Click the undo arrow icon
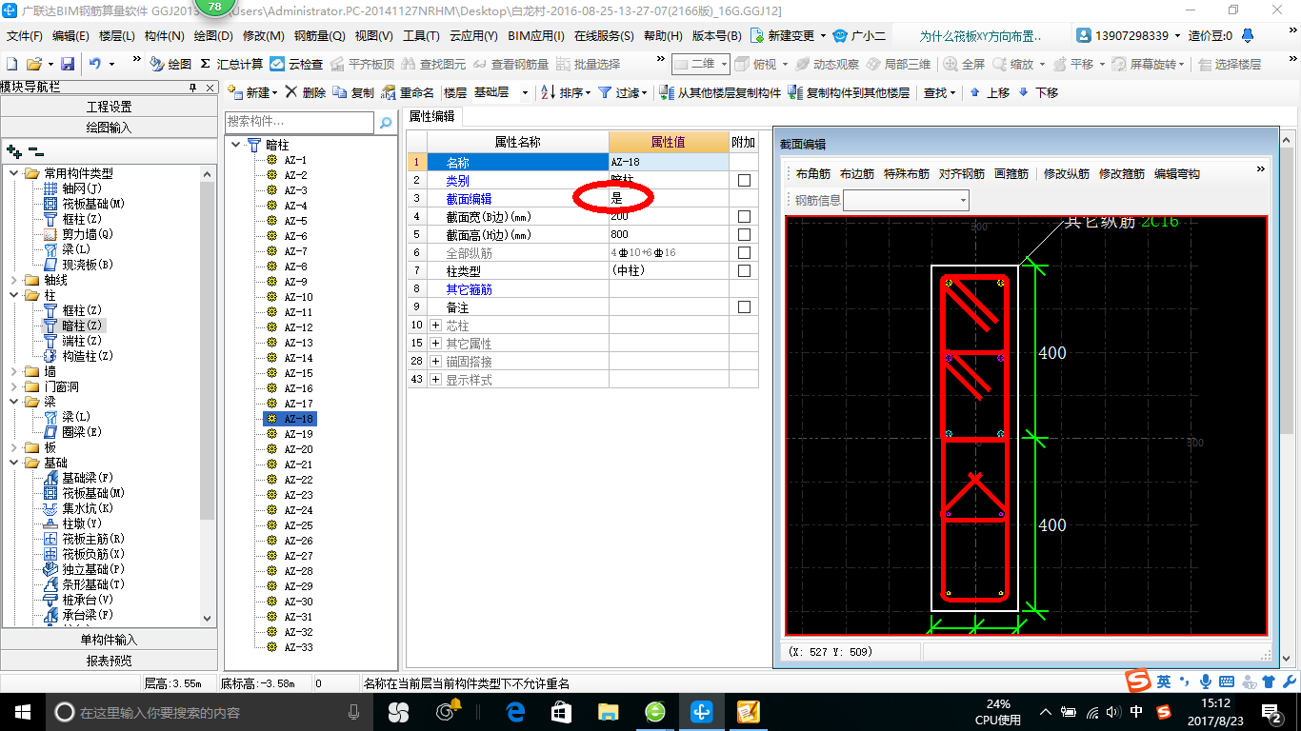 (x=95, y=64)
